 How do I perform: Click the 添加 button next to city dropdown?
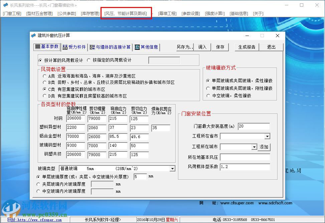tap(264, 146)
